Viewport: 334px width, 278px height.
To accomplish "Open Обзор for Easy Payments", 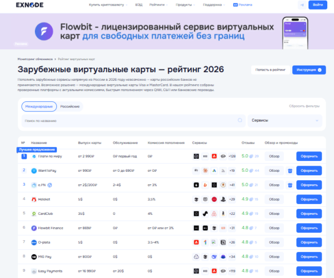I will [x=274, y=271].
